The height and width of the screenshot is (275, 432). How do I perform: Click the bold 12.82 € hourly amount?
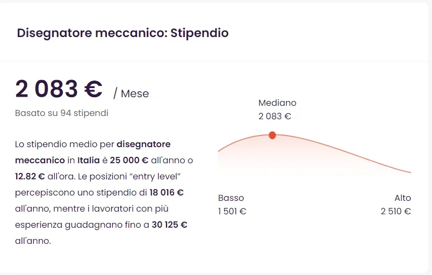point(30,176)
